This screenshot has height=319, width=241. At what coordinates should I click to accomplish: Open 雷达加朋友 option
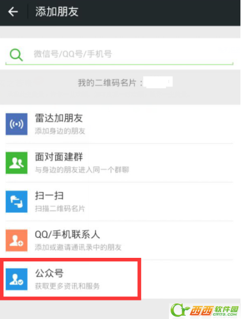tap(119, 124)
